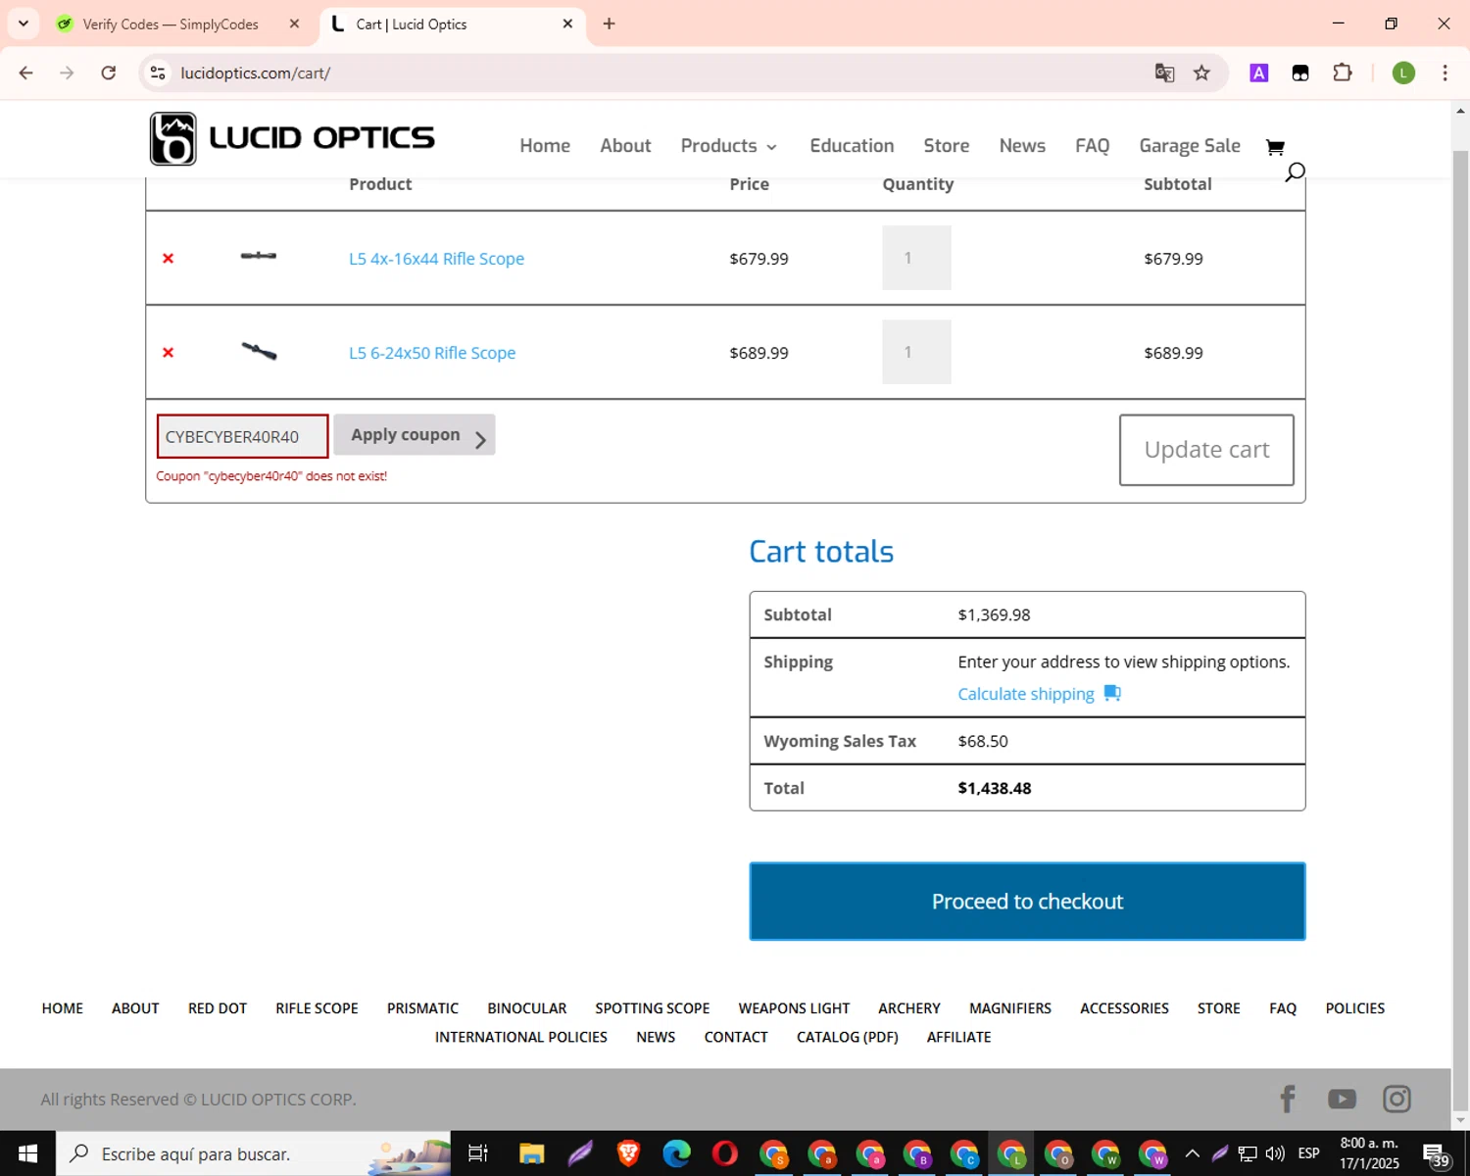
Task: Click the Windows taskbar search box
Action: [x=254, y=1153]
